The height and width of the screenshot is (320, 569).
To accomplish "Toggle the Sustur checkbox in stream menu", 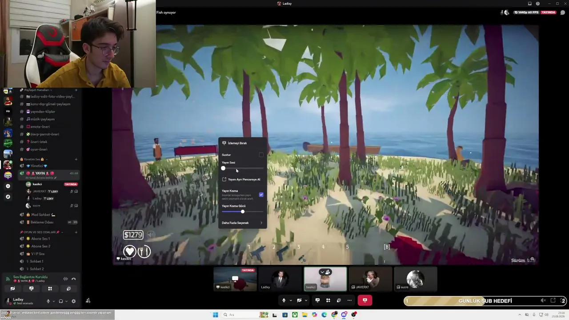I will point(261,155).
